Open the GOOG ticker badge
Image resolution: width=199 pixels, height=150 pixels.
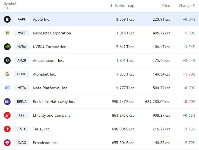click(22, 74)
